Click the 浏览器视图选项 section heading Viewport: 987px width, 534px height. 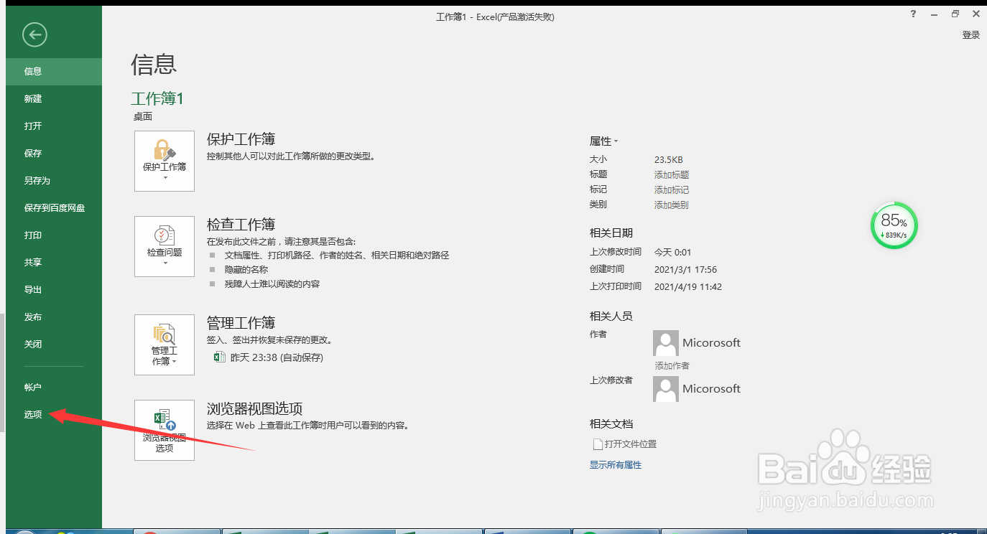point(255,408)
